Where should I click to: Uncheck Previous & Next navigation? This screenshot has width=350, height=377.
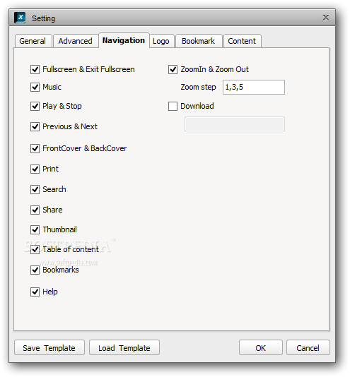(35, 126)
